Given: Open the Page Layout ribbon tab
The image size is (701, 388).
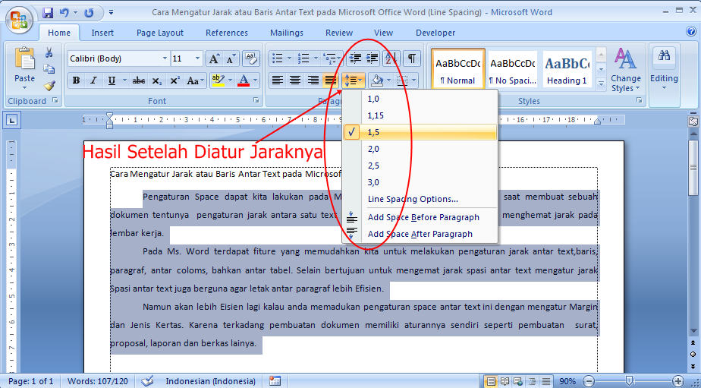Looking at the screenshot, I should coord(160,33).
